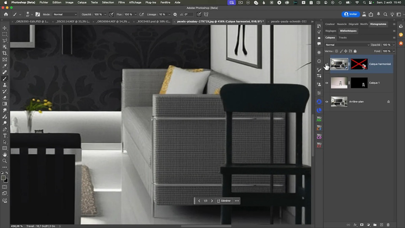Open more options in generate bar
This screenshot has height=228, width=405.
point(237,201)
